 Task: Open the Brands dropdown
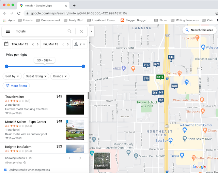pos(60,76)
